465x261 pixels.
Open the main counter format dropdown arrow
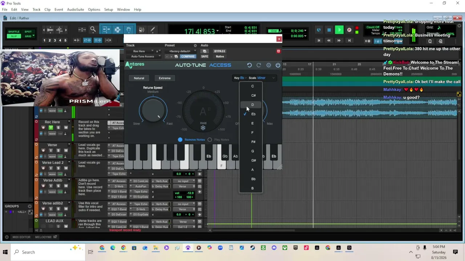[218, 31]
